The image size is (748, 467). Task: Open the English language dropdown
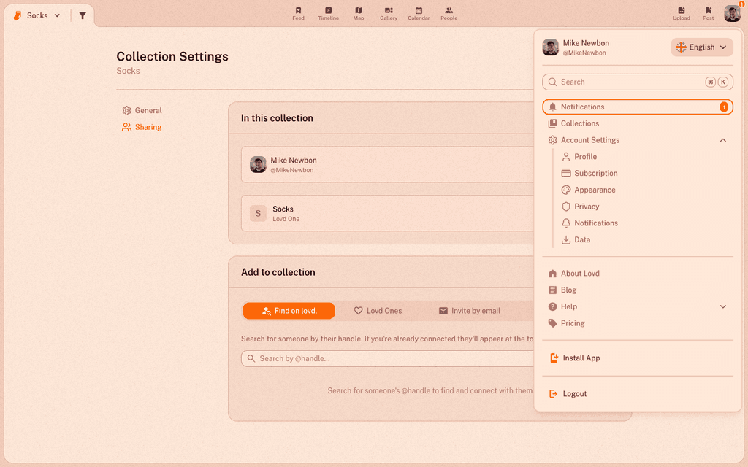(702, 47)
